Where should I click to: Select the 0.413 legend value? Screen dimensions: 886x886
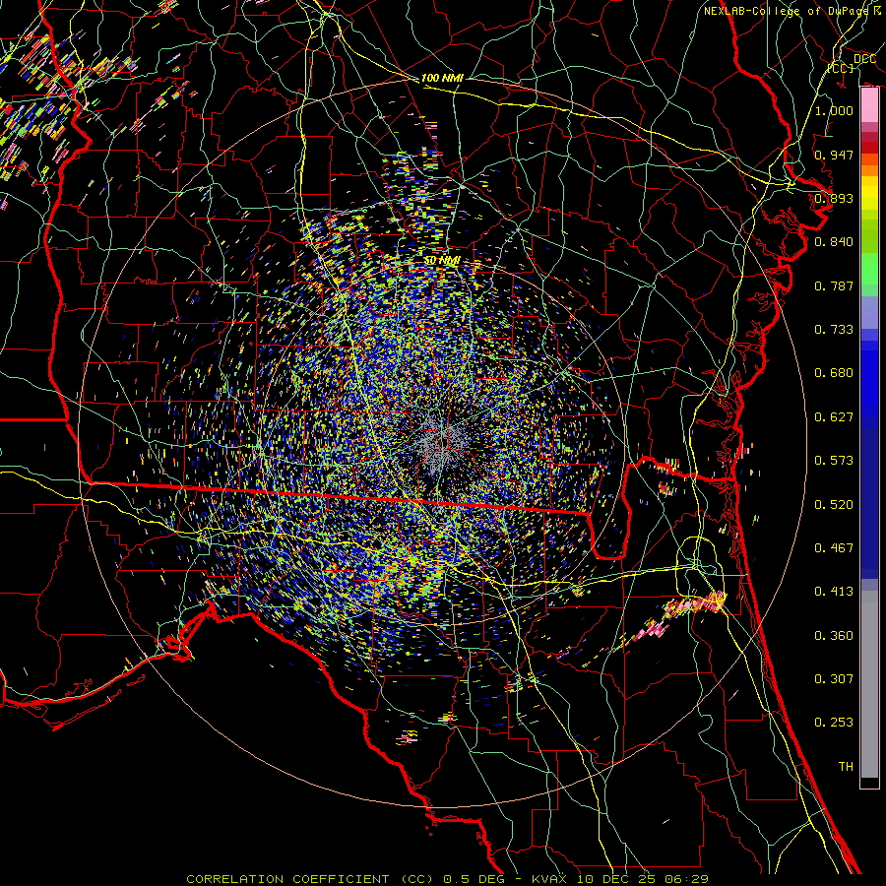click(834, 592)
